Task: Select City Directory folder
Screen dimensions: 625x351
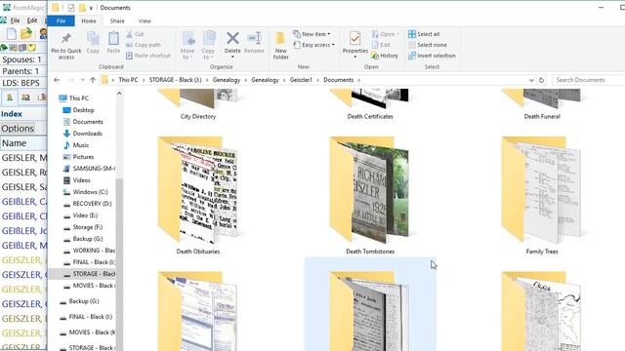Action: [198, 104]
